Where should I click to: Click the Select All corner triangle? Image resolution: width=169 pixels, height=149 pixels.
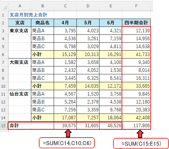5,7
